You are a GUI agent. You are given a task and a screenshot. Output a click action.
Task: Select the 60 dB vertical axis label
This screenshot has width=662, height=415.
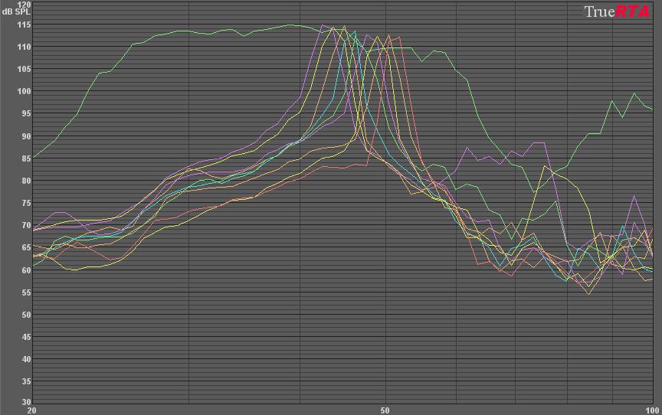pyautogui.click(x=25, y=270)
